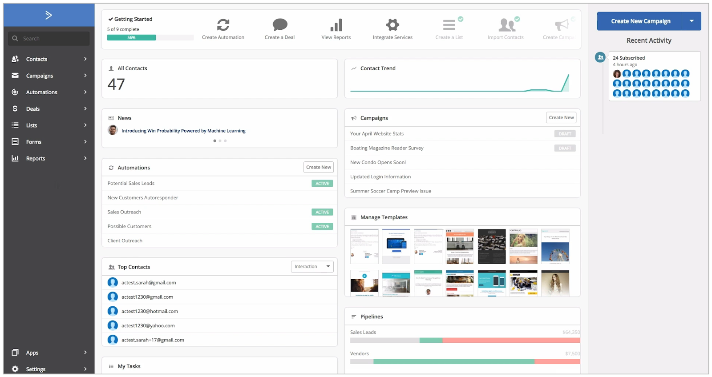The image size is (712, 377).
Task: Open the Lists menu item
Action: tap(32, 125)
